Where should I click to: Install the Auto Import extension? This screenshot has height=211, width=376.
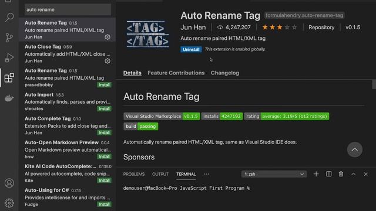pyautogui.click(x=104, y=109)
